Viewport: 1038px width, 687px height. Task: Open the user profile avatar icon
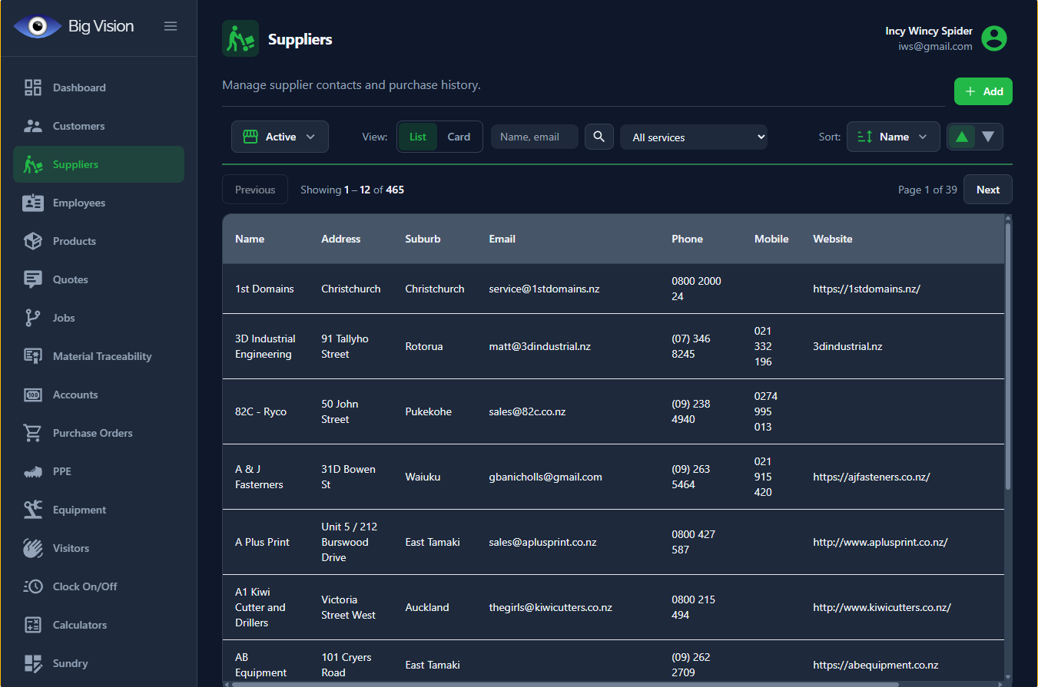994,38
